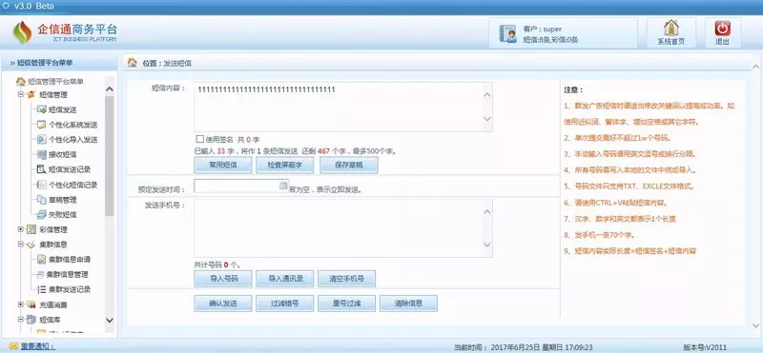Click the 版本号:V2011 status text
Image resolution: width=763 pixels, height=353 pixels.
[705, 347]
